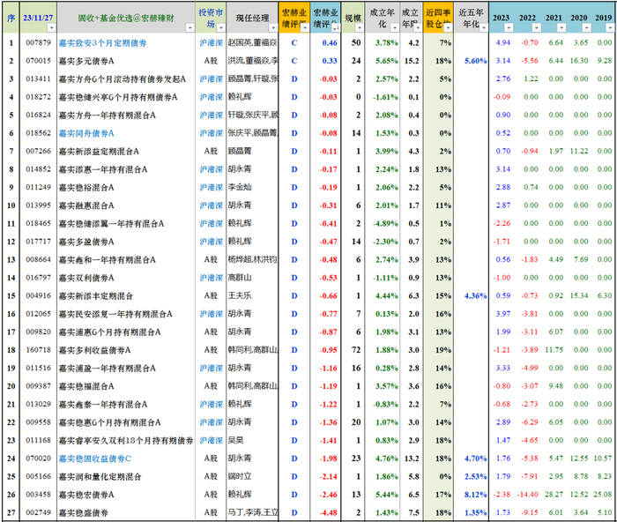
Task: Select the 嘉实稳福混合A cell
Action: tap(126, 386)
